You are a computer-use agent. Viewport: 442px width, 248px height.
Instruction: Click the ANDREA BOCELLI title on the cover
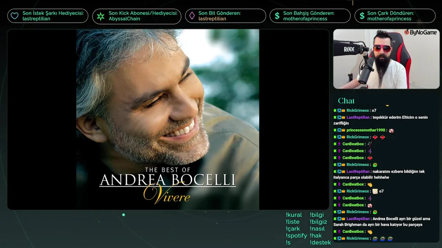pos(168,180)
